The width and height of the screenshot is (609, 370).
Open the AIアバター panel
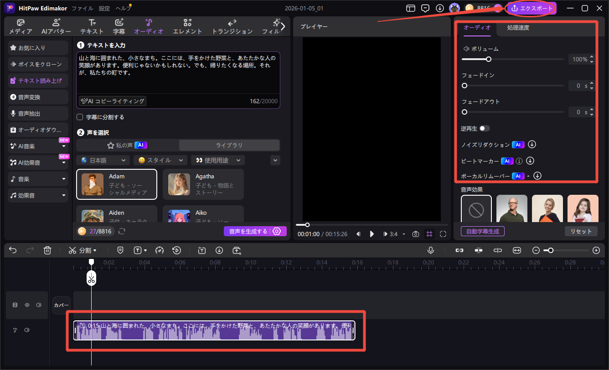point(57,26)
